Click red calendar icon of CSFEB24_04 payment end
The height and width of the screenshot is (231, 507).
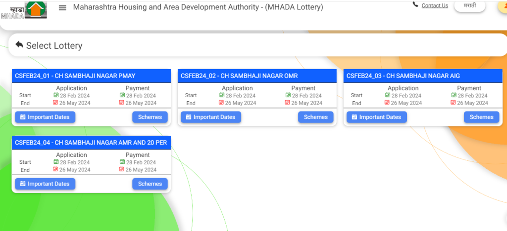[x=122, y=169]
